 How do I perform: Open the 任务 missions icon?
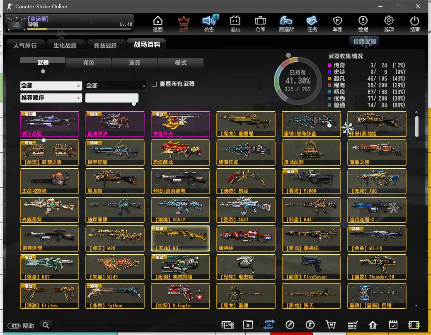click(312, 23)
